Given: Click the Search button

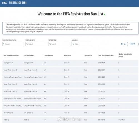Looking at the screenshot, I should pos(133,44).
